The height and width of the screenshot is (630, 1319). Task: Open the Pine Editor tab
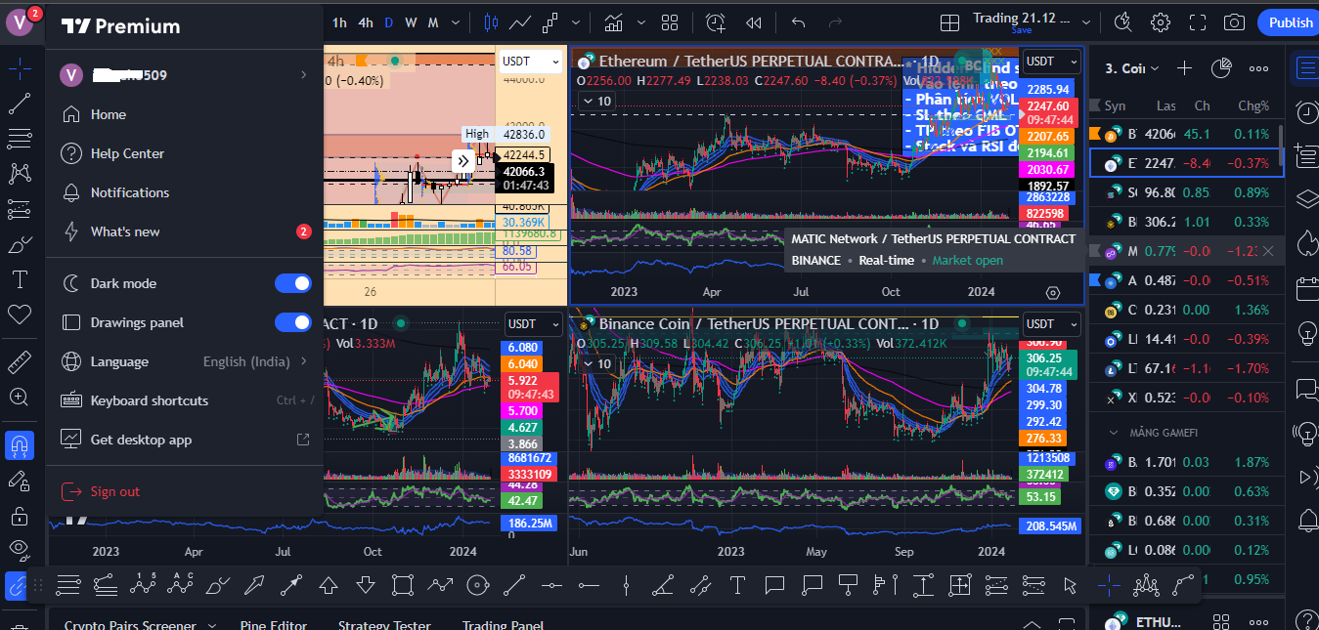pyautogui.click(x=274, y=624)
